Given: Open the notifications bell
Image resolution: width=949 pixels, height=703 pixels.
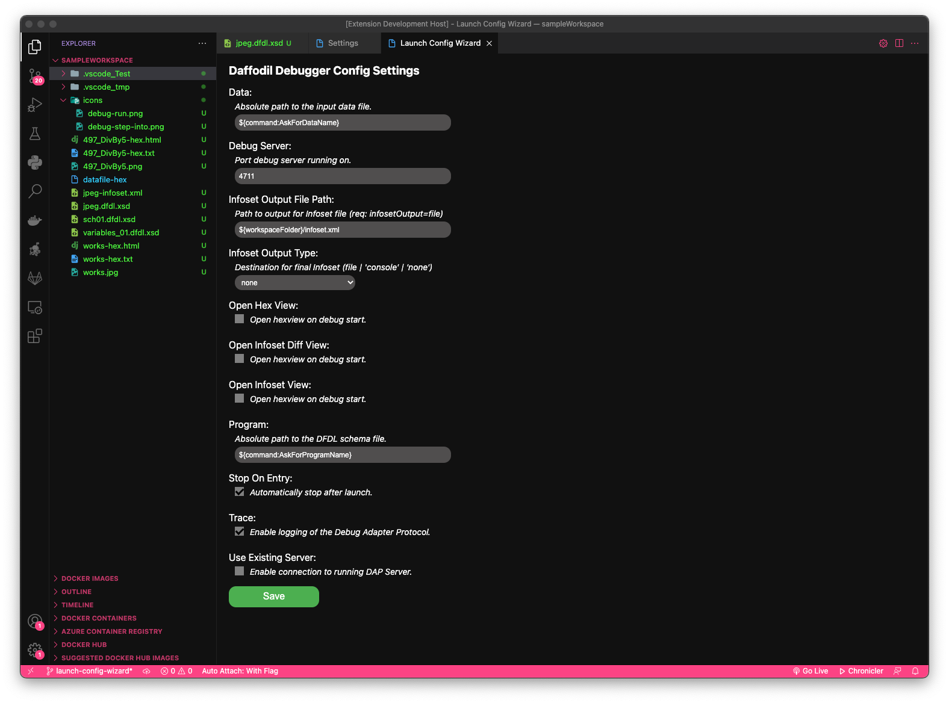Looking at the screenshot, I should (x=915, y=671).
